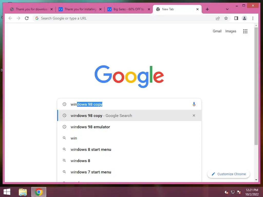263x197 pixels.
Task: Click Customize Chrome button
Action: tap(228, 174)
